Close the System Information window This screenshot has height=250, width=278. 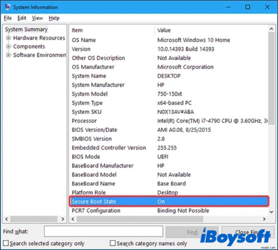267,7
